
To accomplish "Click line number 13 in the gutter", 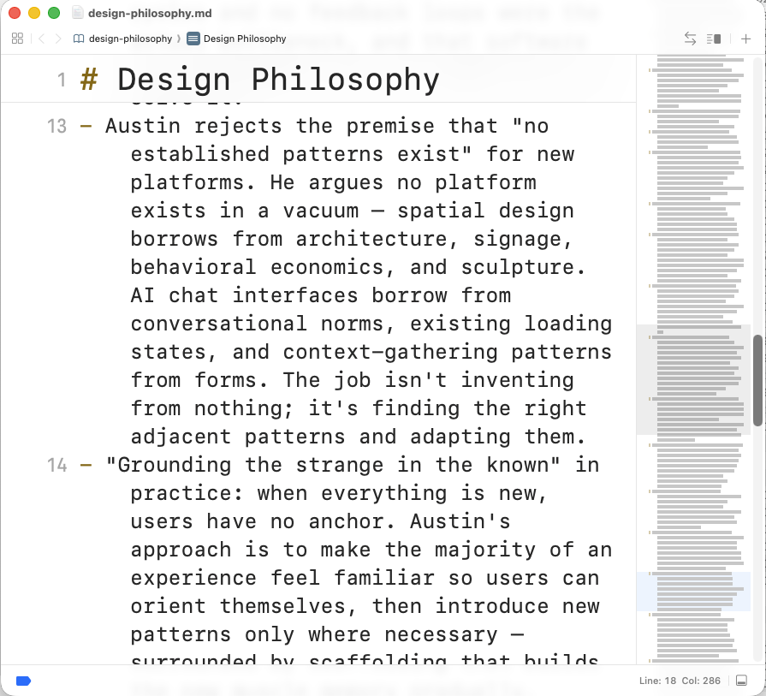I will pyautogui.click(x=56, y=127).
